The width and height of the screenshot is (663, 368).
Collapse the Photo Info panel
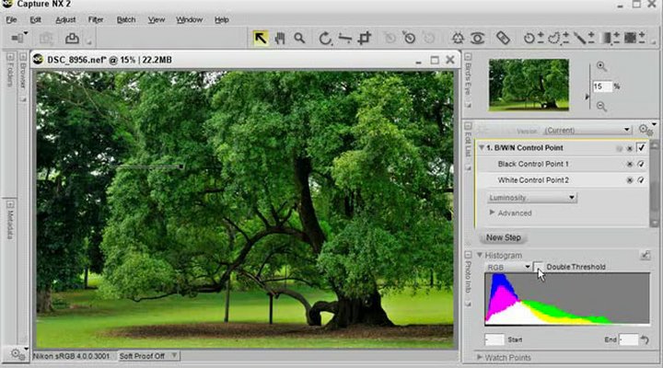[468, 255]
